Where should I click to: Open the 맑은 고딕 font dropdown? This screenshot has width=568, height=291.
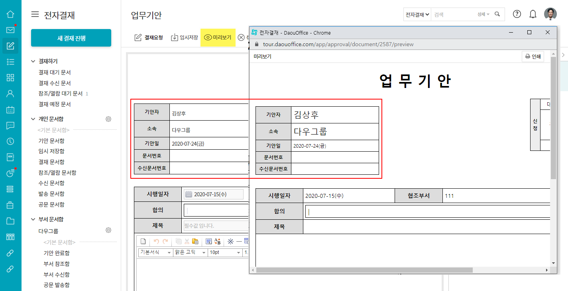(191, 252)
